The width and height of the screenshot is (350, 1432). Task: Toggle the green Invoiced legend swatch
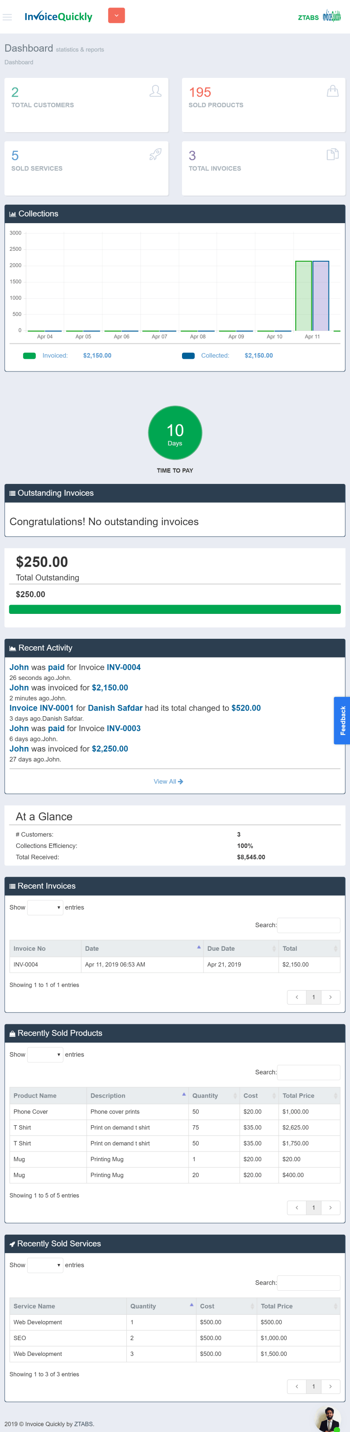29,356
